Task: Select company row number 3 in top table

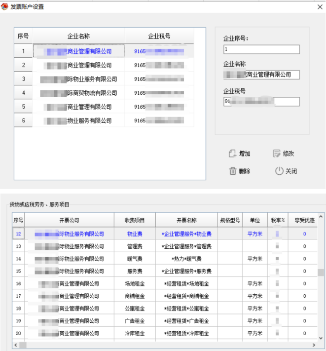Action: [79, 79]
